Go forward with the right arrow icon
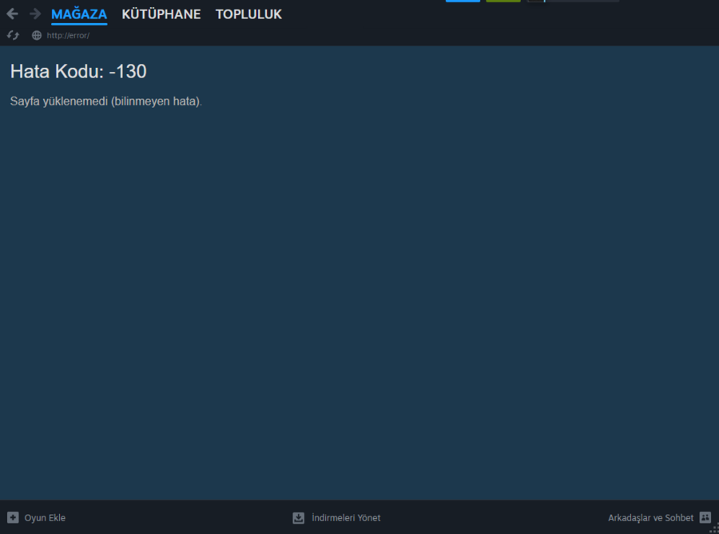 (x=35, y=14)
